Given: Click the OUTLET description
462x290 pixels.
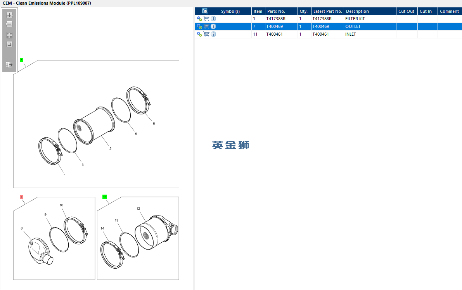Looking at the screenshot, I should click(x=353, y=26).
